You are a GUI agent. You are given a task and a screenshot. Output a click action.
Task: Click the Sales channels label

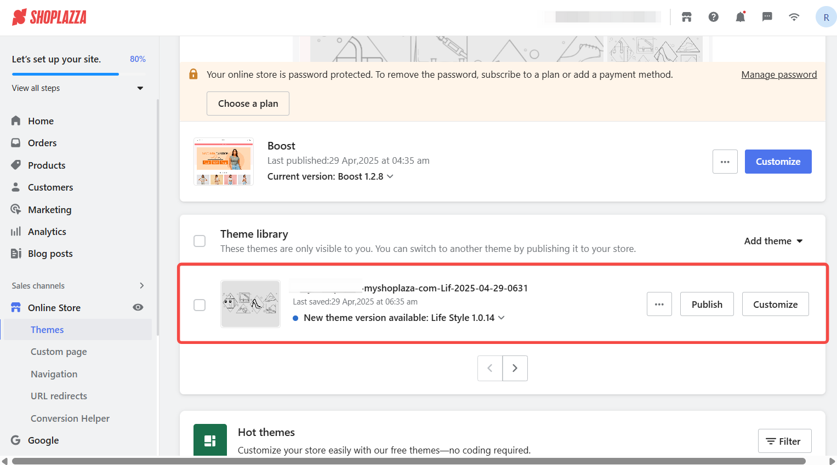point(38,285)
